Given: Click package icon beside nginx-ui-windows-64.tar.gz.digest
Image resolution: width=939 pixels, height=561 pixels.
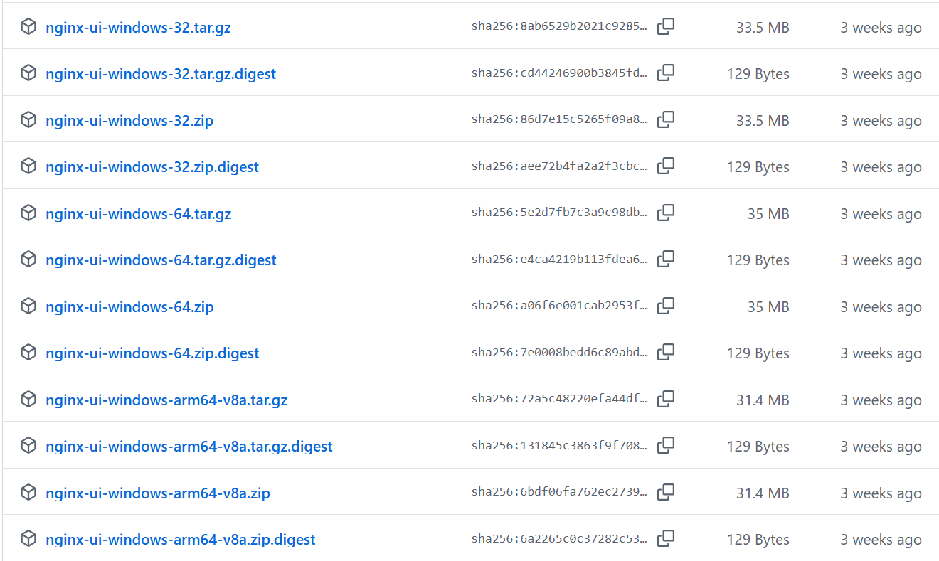Looking at the screenshot, I should click(x=28, y=260).
